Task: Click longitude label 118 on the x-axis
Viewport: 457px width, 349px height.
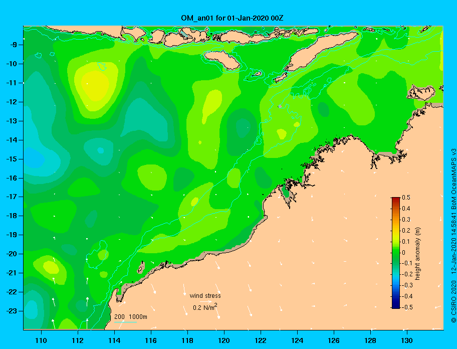Action: 187,340
